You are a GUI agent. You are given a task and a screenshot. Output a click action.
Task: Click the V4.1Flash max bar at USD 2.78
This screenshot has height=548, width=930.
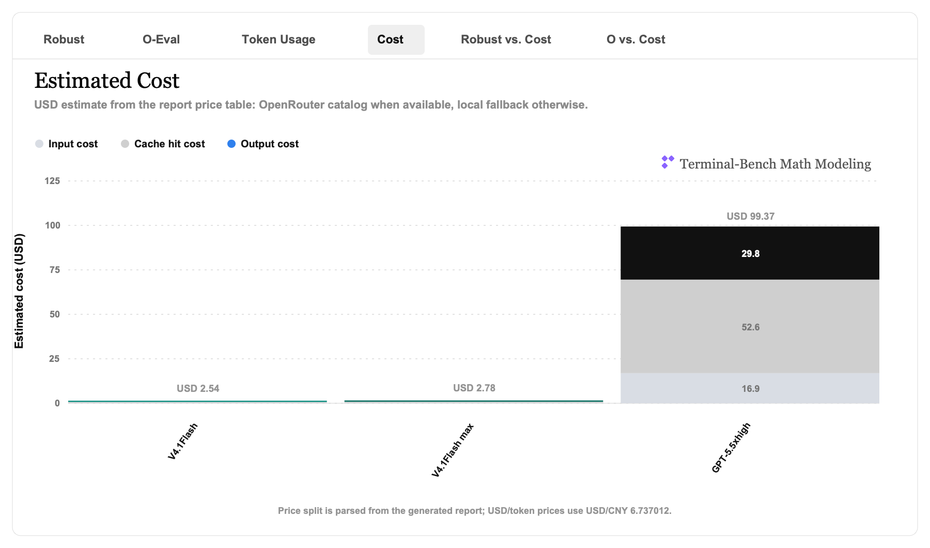tap(474, 401)
